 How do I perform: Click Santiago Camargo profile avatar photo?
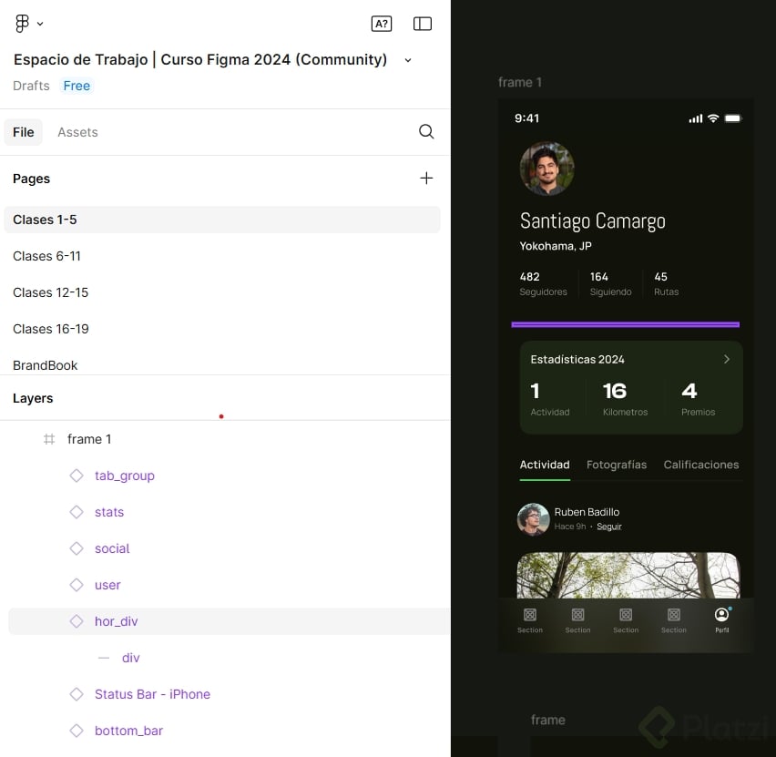(546, 169)
